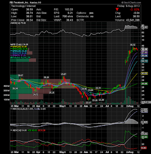Image resolution: width=151 pixels, height=154 pixels.
Task: Click the RSI value tag on right axis
Action: click(x=144, y=27)
